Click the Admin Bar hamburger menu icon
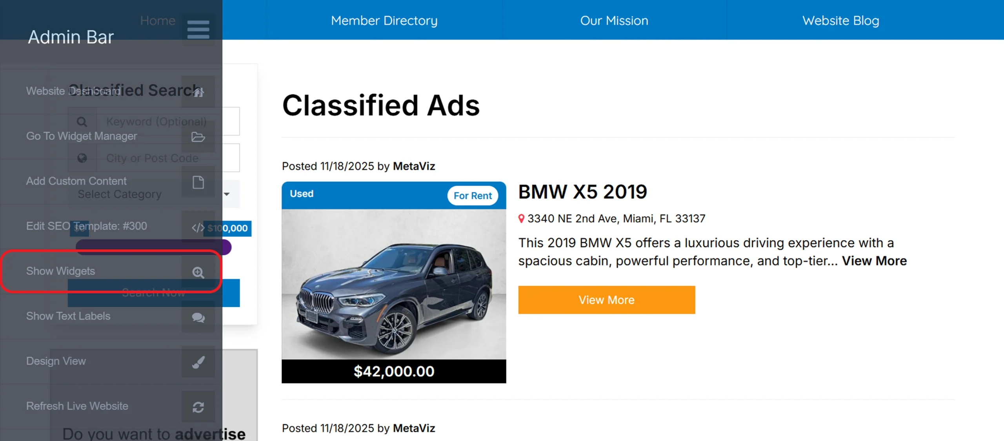Viewport: 1004px width, 441px height. (198, 30)
